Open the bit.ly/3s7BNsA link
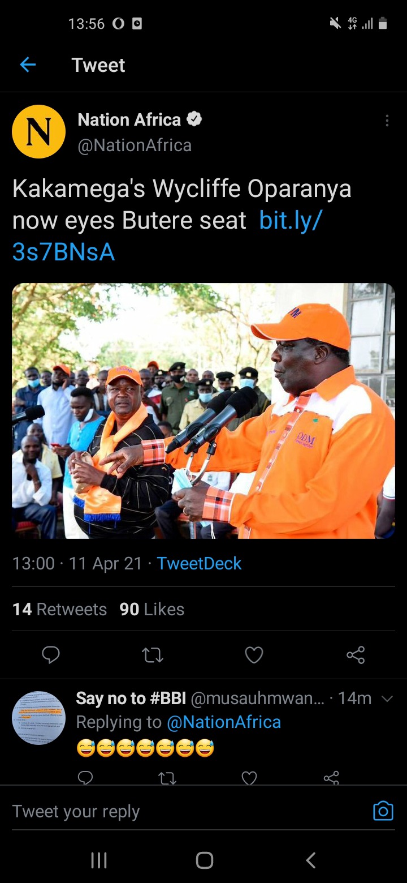This screenshot has height=883, width=407. click(x=167, y=236)
